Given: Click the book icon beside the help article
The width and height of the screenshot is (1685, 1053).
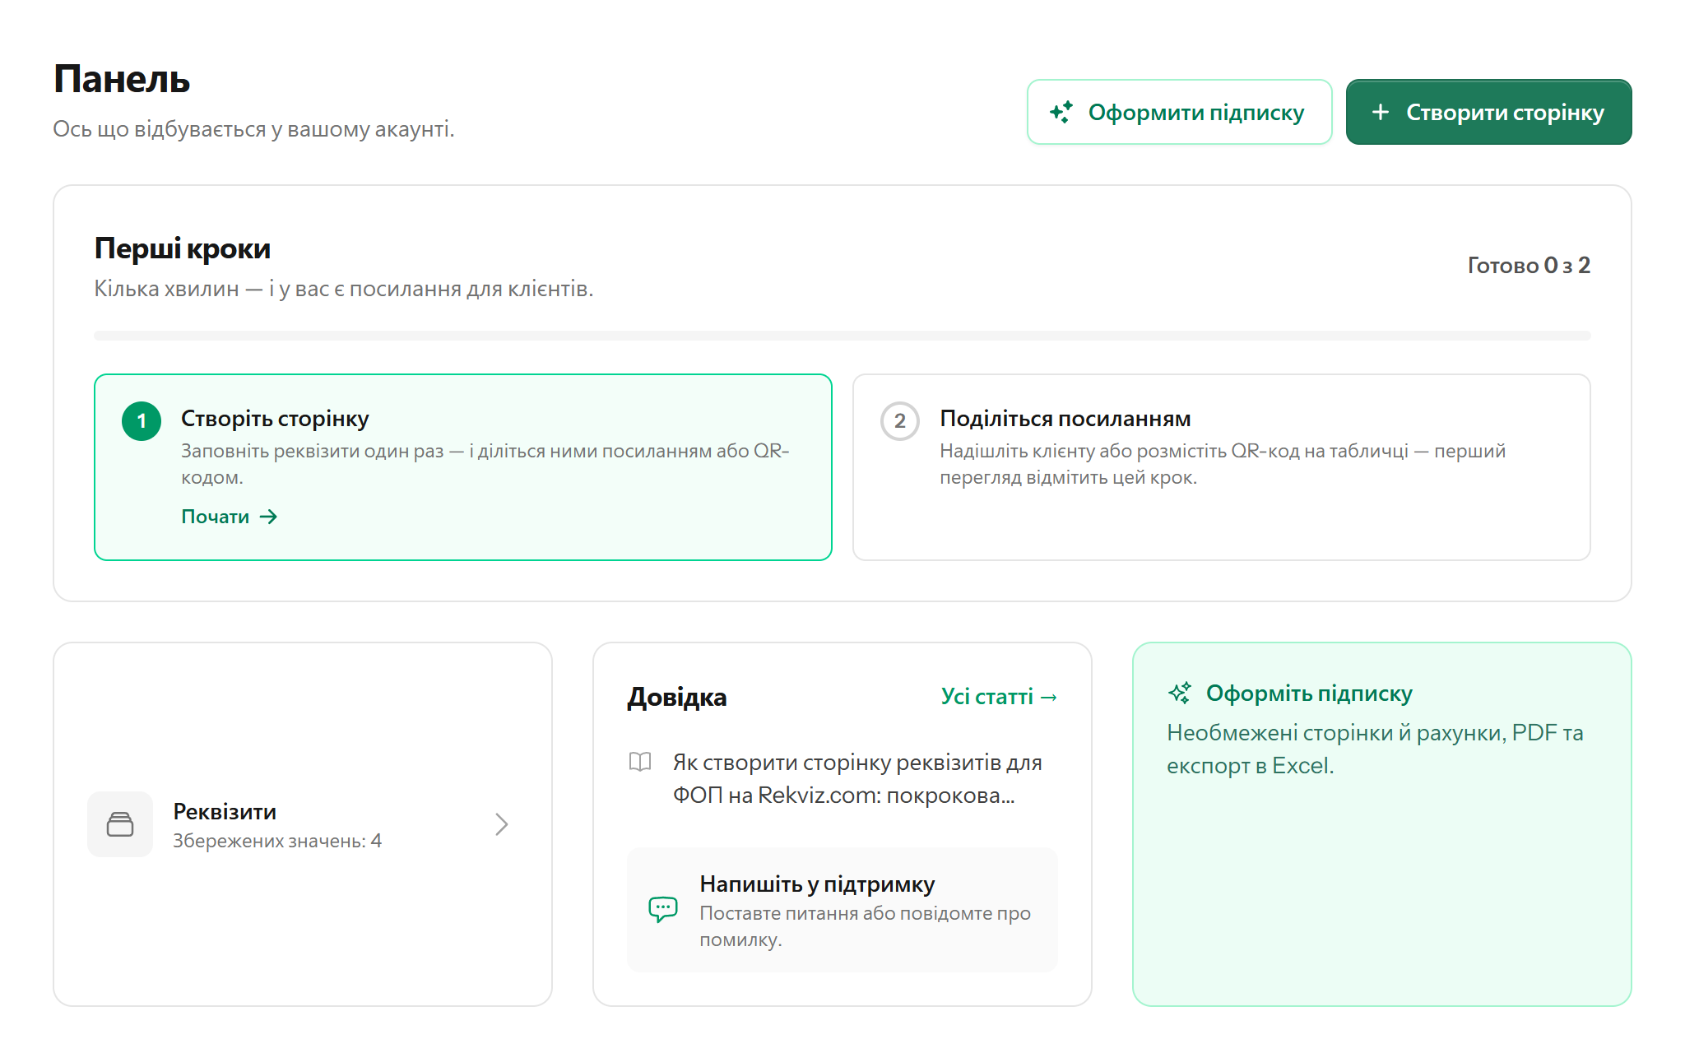Looking at the screenshot, I should tap(640, 762).
